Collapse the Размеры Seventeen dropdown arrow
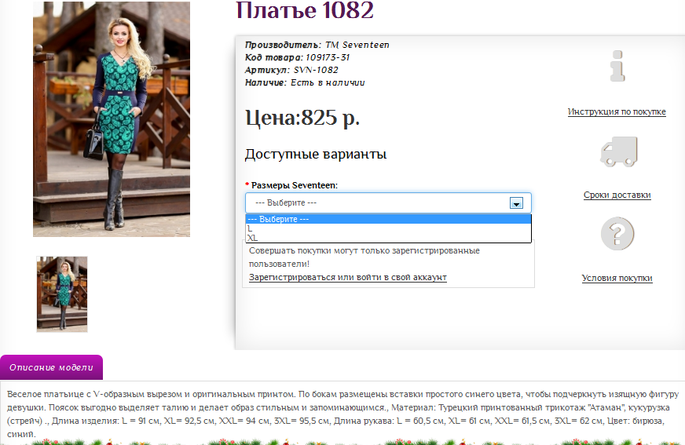685x445 pixels. pyautogui.click(x=516, y=202)
